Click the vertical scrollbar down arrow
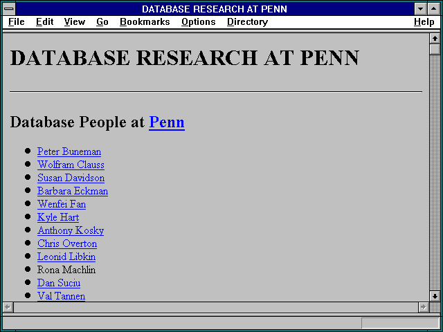443x332 pixels. pos(435,296)
